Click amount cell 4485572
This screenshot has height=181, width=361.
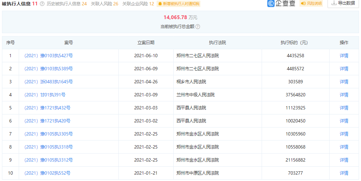(295, 69)
